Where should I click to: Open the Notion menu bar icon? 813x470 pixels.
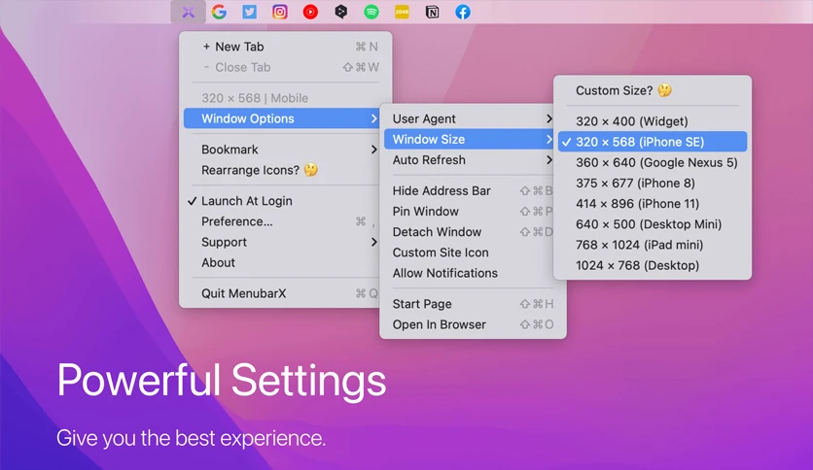click(432, 12)
